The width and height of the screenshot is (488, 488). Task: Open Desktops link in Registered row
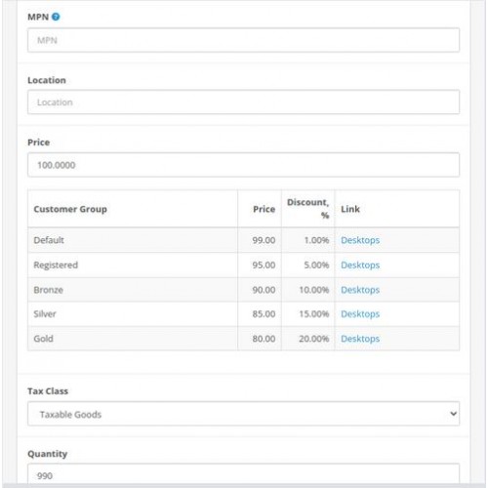point(360,265)
